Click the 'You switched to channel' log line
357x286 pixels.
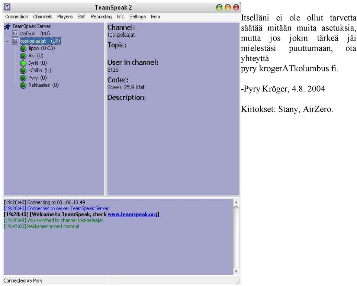pyautogui.click(x=54, y=221)
